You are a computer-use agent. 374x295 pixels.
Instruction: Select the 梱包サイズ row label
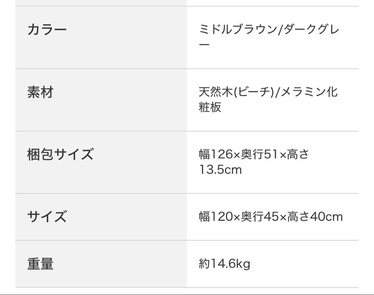click(60, 155)
